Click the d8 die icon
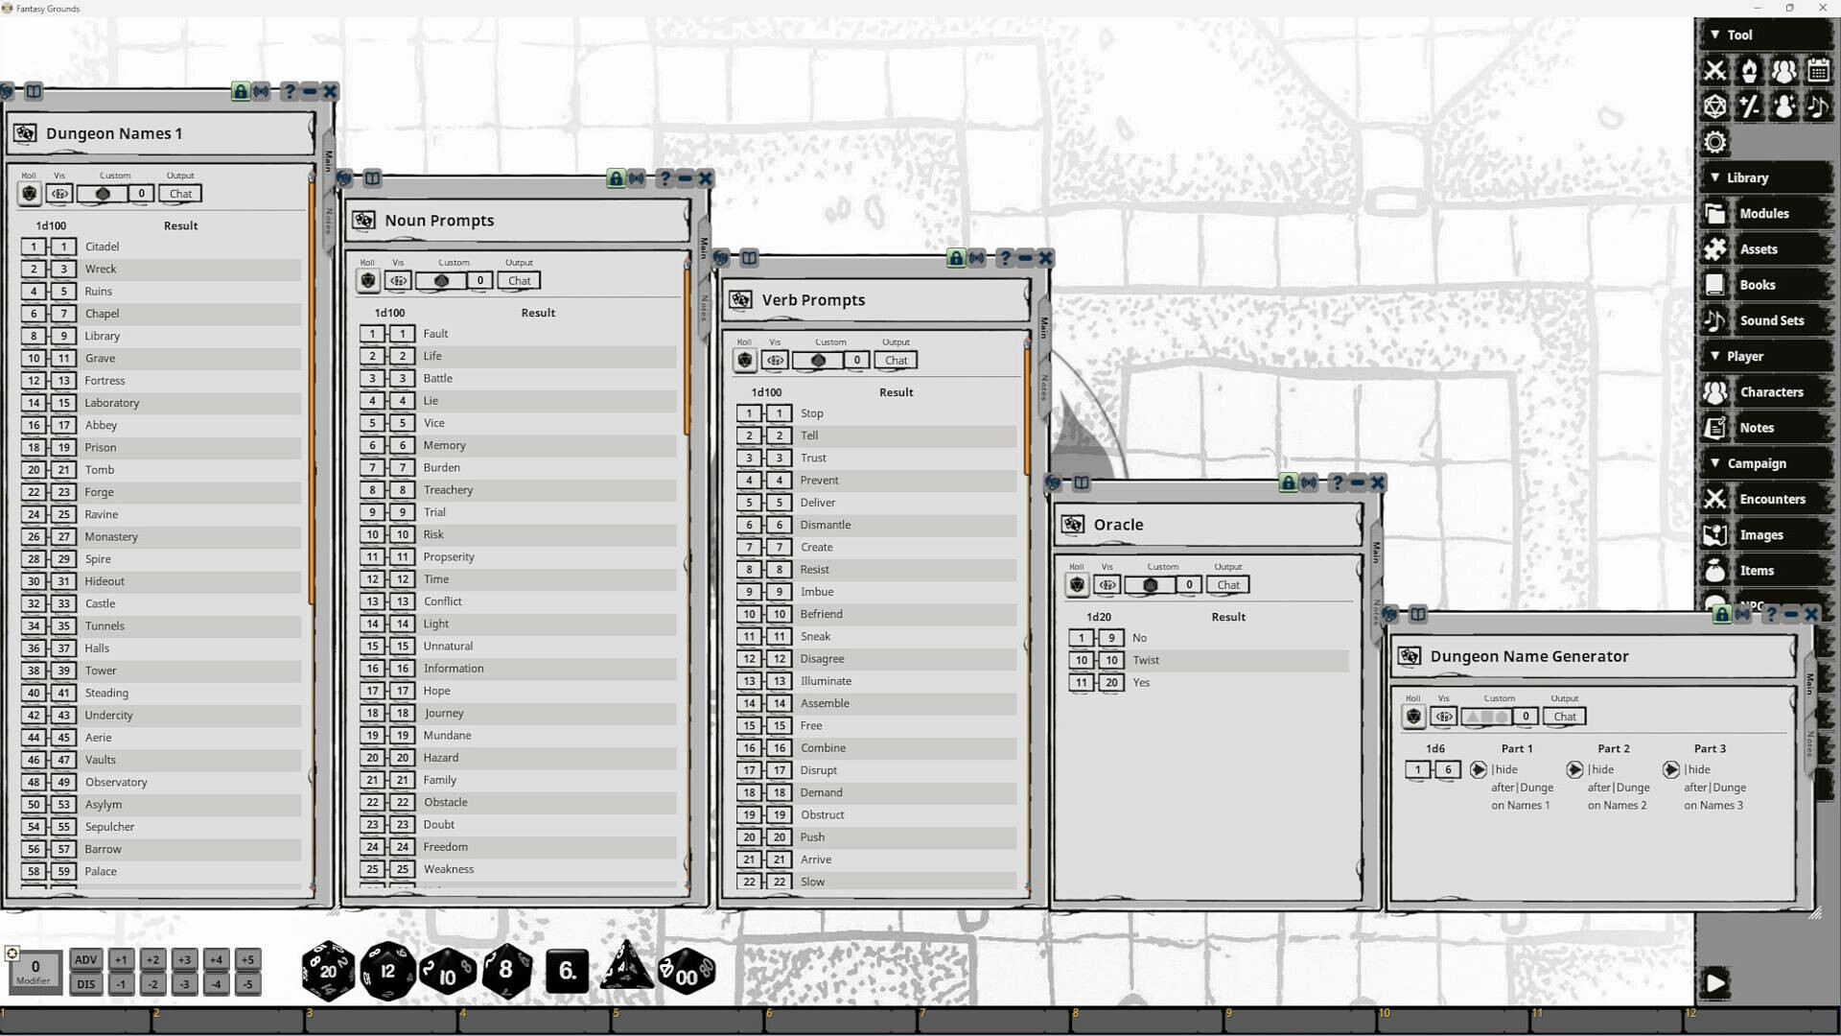The width and height of the screenshot is (1841, 1036). pyautogui.click(x=506, y=971)
